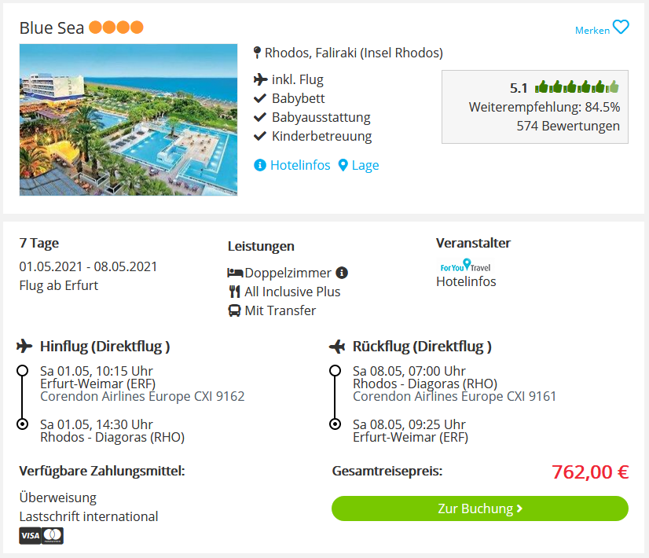The image size is (649, 558).
Task: Click the Doppelzimmer info circle icon
Action: click(x=342, y=273)
